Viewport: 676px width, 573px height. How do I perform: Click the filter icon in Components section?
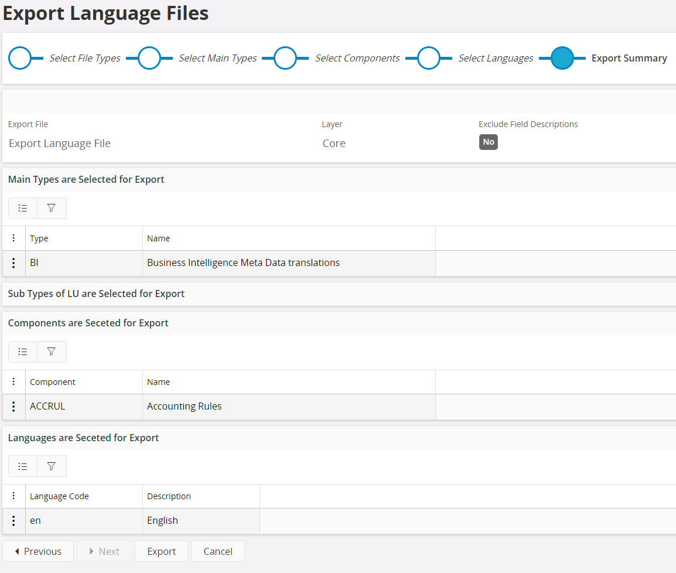tap(52, 352)
